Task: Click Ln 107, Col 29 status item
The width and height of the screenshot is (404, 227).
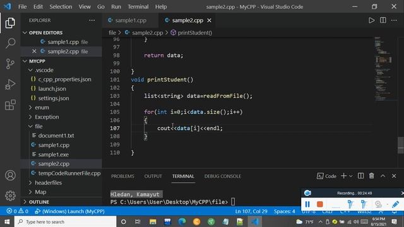Action: tap(251, 211)
